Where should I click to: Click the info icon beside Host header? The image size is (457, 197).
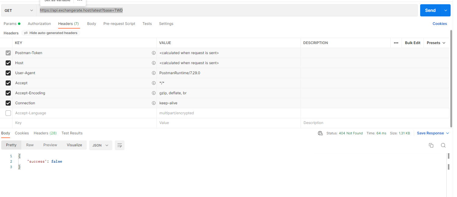click(154, 63)
